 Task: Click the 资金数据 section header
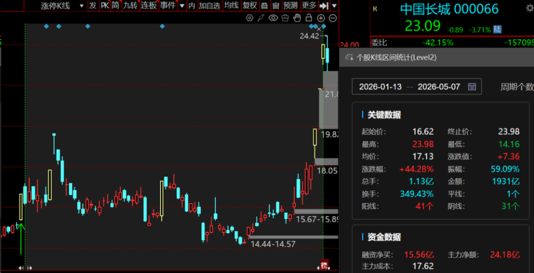(384, 237)
